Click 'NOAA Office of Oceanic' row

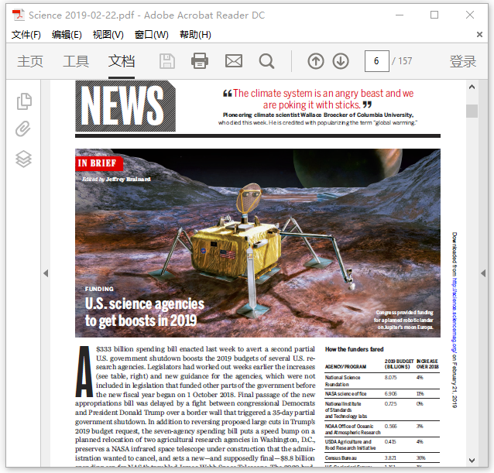pos(383,429)
